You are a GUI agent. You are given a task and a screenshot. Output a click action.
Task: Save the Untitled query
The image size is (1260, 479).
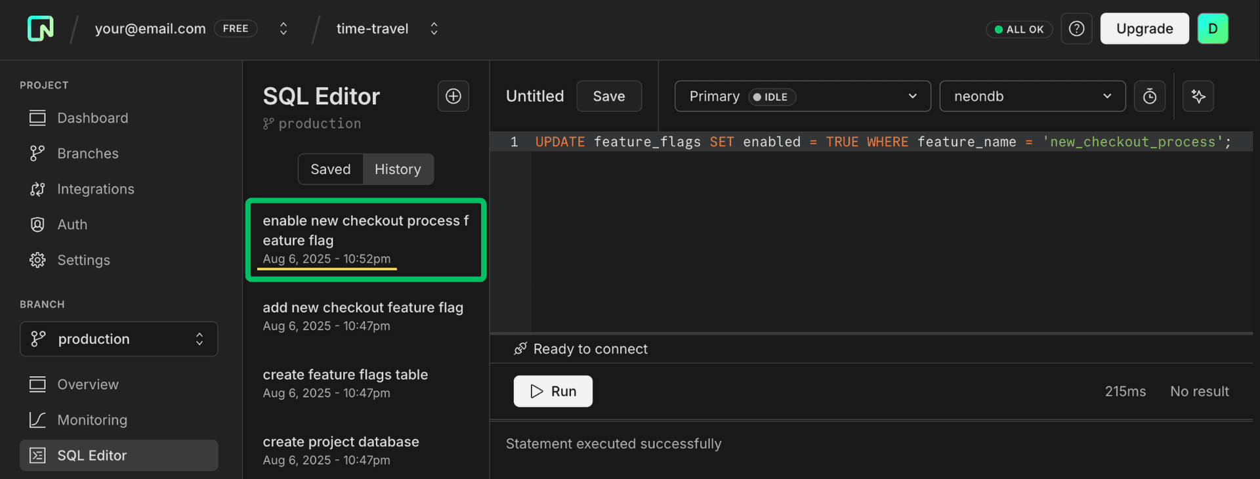point(608,96)
